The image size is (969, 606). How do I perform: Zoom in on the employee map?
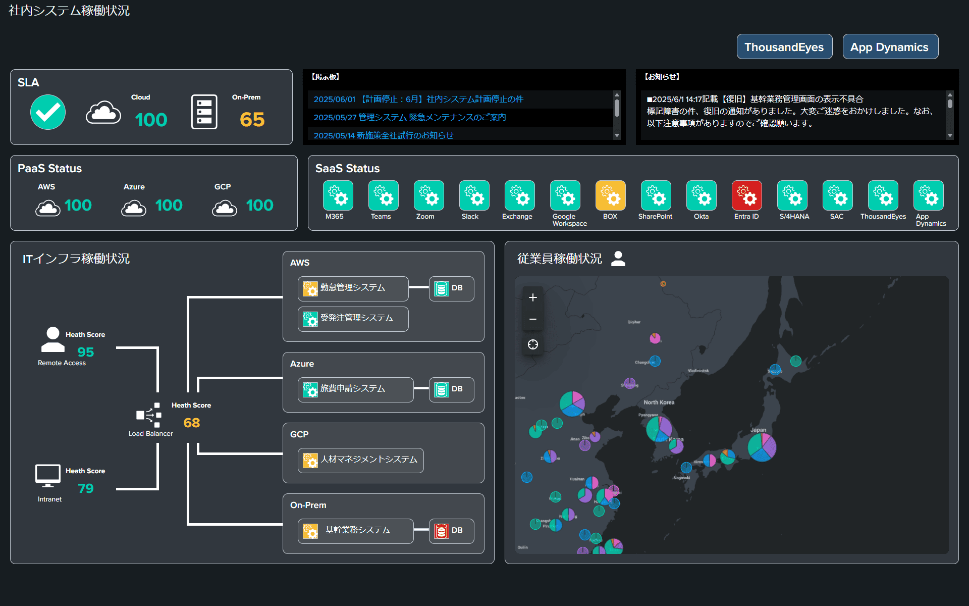[532, 297]
